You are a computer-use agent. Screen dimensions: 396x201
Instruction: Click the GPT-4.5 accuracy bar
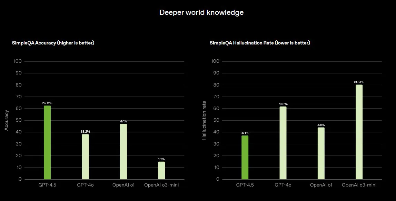tap(47, 142)
